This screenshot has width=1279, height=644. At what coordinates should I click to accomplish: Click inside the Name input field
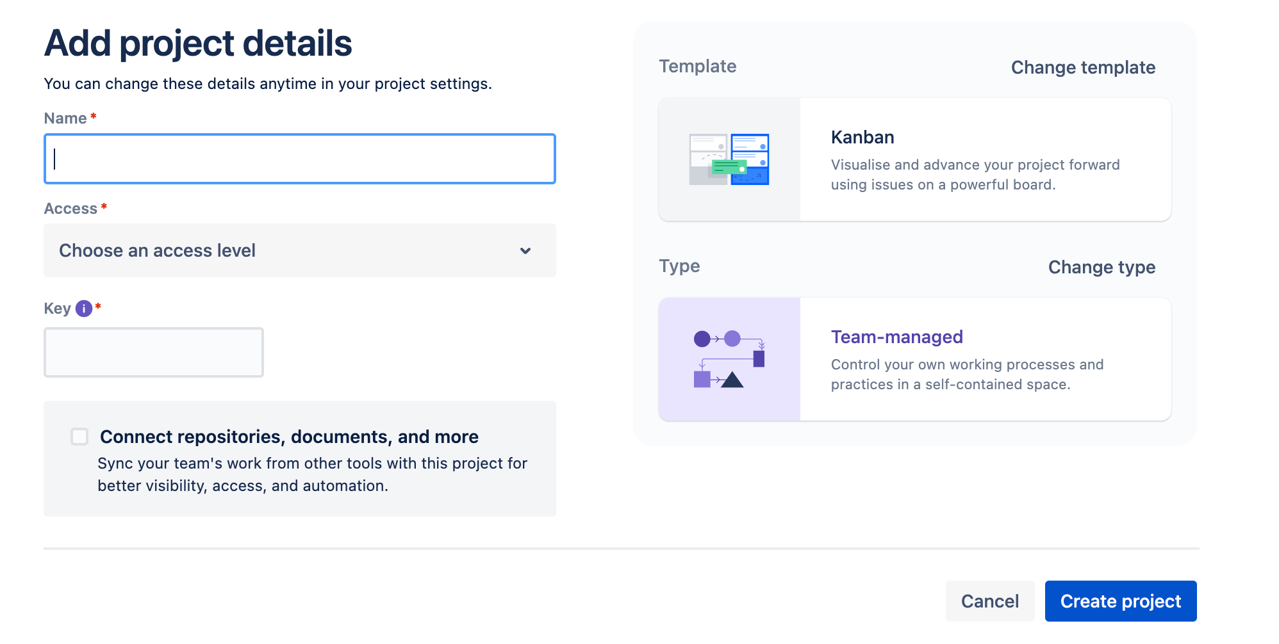(299, 159)
